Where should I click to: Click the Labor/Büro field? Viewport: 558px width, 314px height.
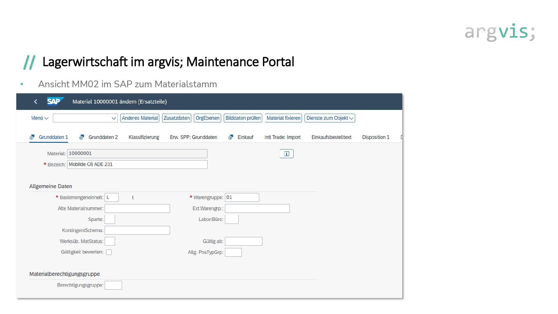[x=232, y=220]
